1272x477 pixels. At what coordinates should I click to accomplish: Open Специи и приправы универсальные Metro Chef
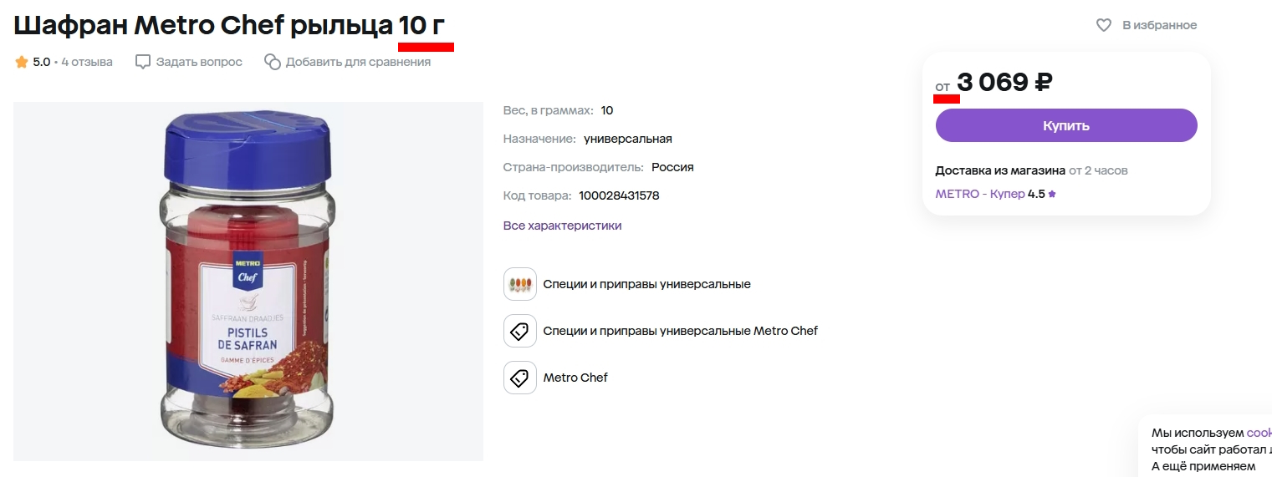click(681, 331)
